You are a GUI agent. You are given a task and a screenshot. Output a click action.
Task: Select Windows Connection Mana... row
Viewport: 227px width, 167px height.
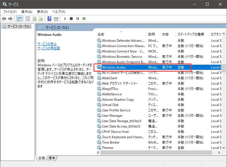(159, 46)
